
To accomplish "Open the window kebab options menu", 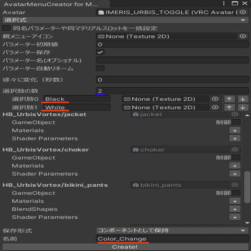I will pos(224,3).
